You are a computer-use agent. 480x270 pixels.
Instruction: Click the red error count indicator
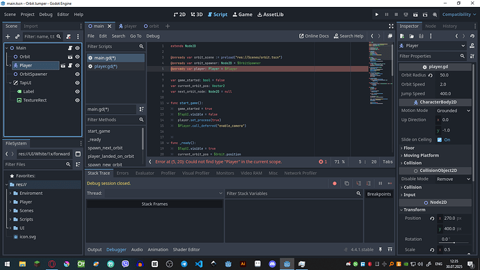pos(323,161)
